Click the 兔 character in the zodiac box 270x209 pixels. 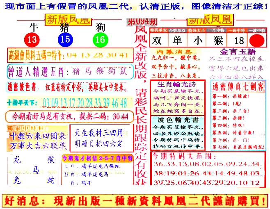[17, 180]
